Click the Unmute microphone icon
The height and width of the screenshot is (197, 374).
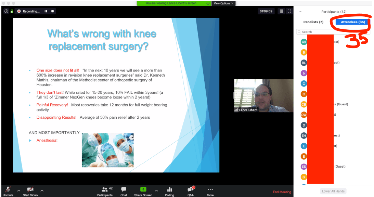coord(8,189)
